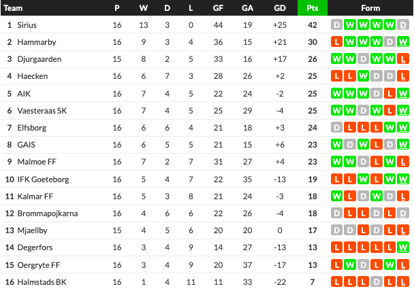
Task: Open the Hammarby team link
Action: point(37,42)
